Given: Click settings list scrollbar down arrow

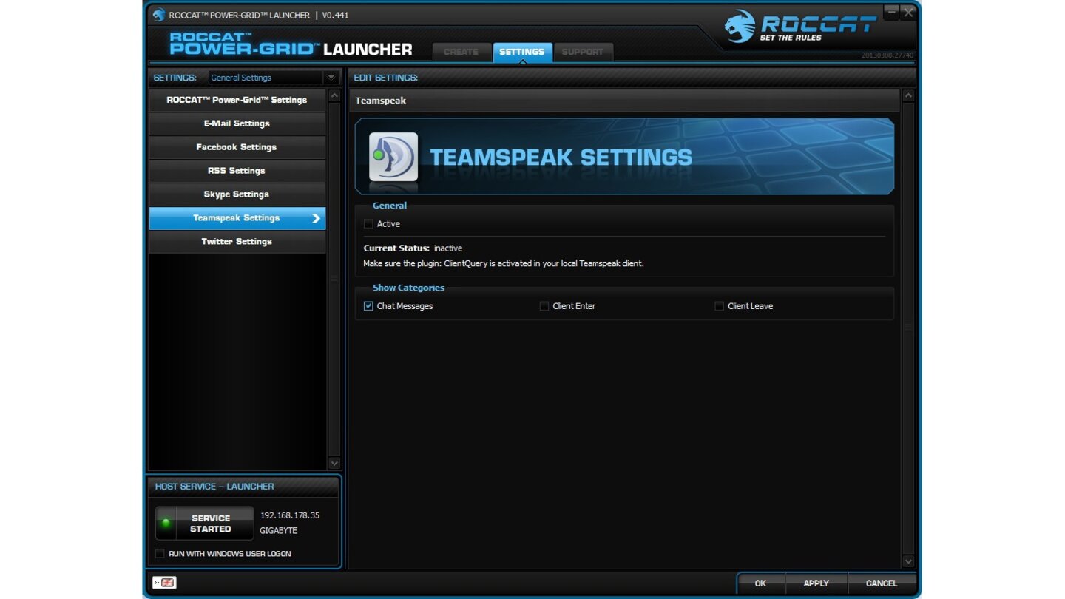Looking at the screenshot, I should [x=334, y=463].
